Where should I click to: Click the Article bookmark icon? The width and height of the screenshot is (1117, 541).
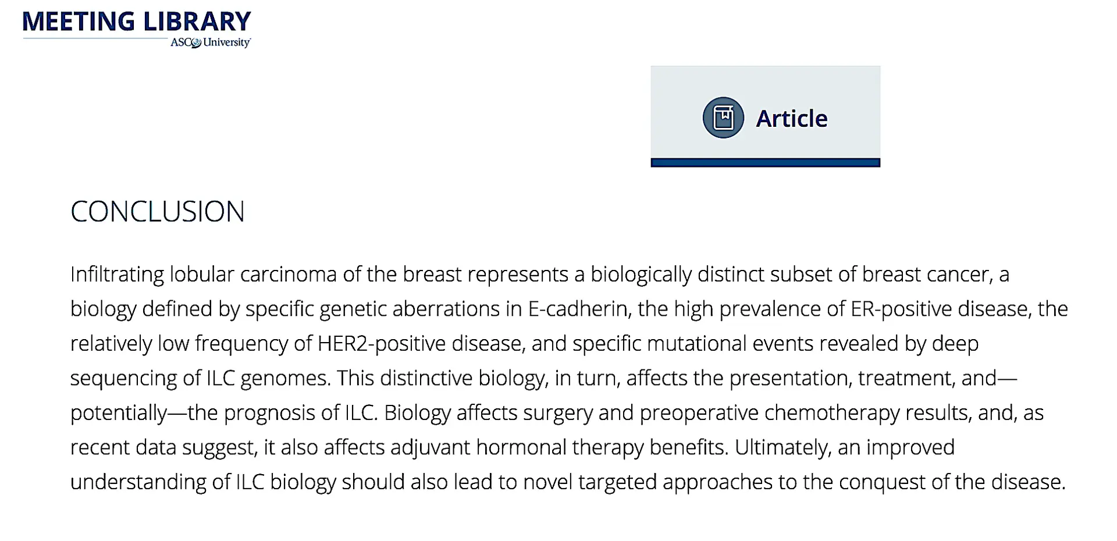[x=723, y=118]
